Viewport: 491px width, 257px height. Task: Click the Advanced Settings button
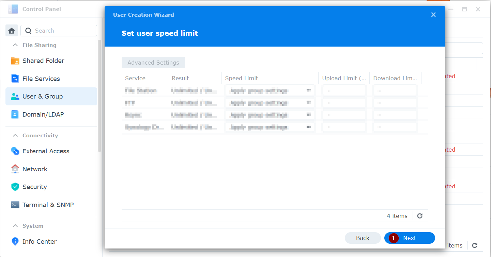(153, 63)
